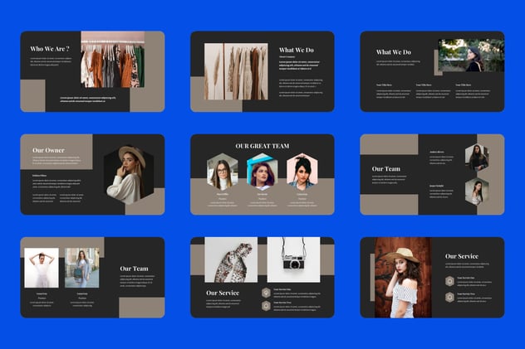525x349 pixels.
Task: Click the photo of woman on street
Action: 82,268
